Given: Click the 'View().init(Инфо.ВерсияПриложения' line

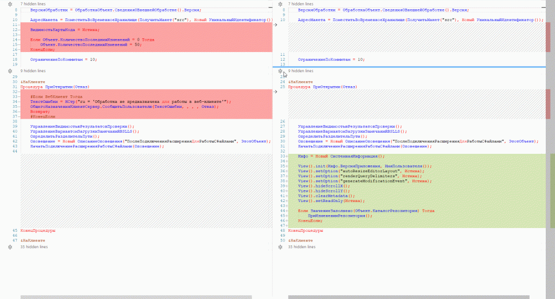Looking at the screenshot, I should pyautogui.click(x=365, y=166).
